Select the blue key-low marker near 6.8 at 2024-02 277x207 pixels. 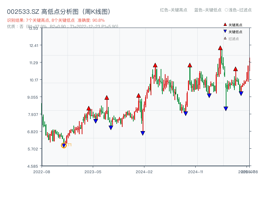click(143, 133)
